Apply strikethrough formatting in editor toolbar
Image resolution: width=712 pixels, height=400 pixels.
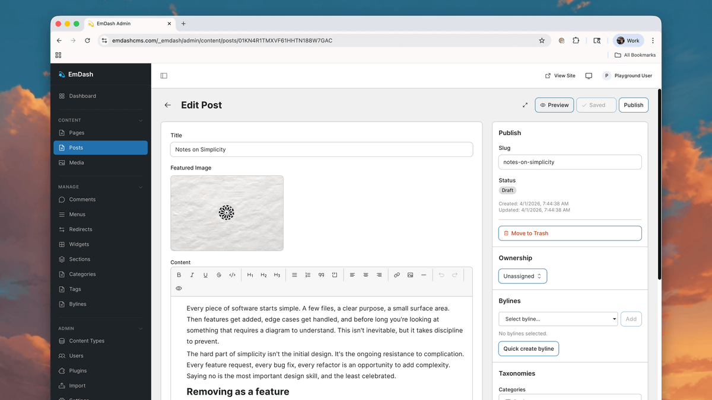[x=219, y=275]
